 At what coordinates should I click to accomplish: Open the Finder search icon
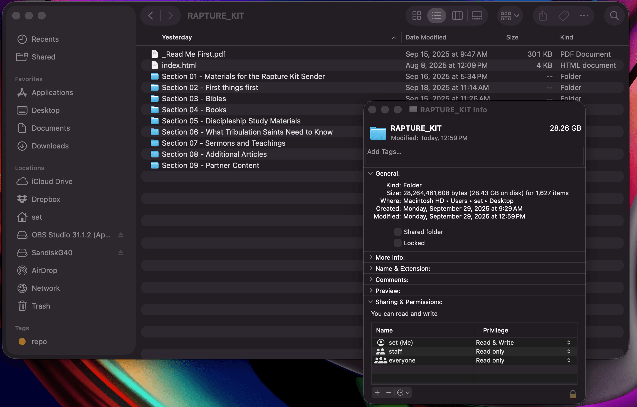point(614,16)
